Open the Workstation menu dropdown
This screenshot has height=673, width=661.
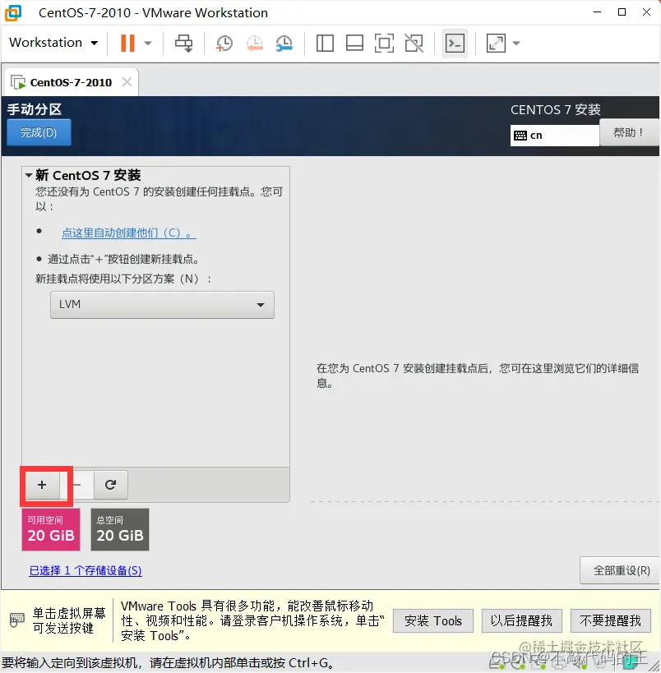coord(53,43)
